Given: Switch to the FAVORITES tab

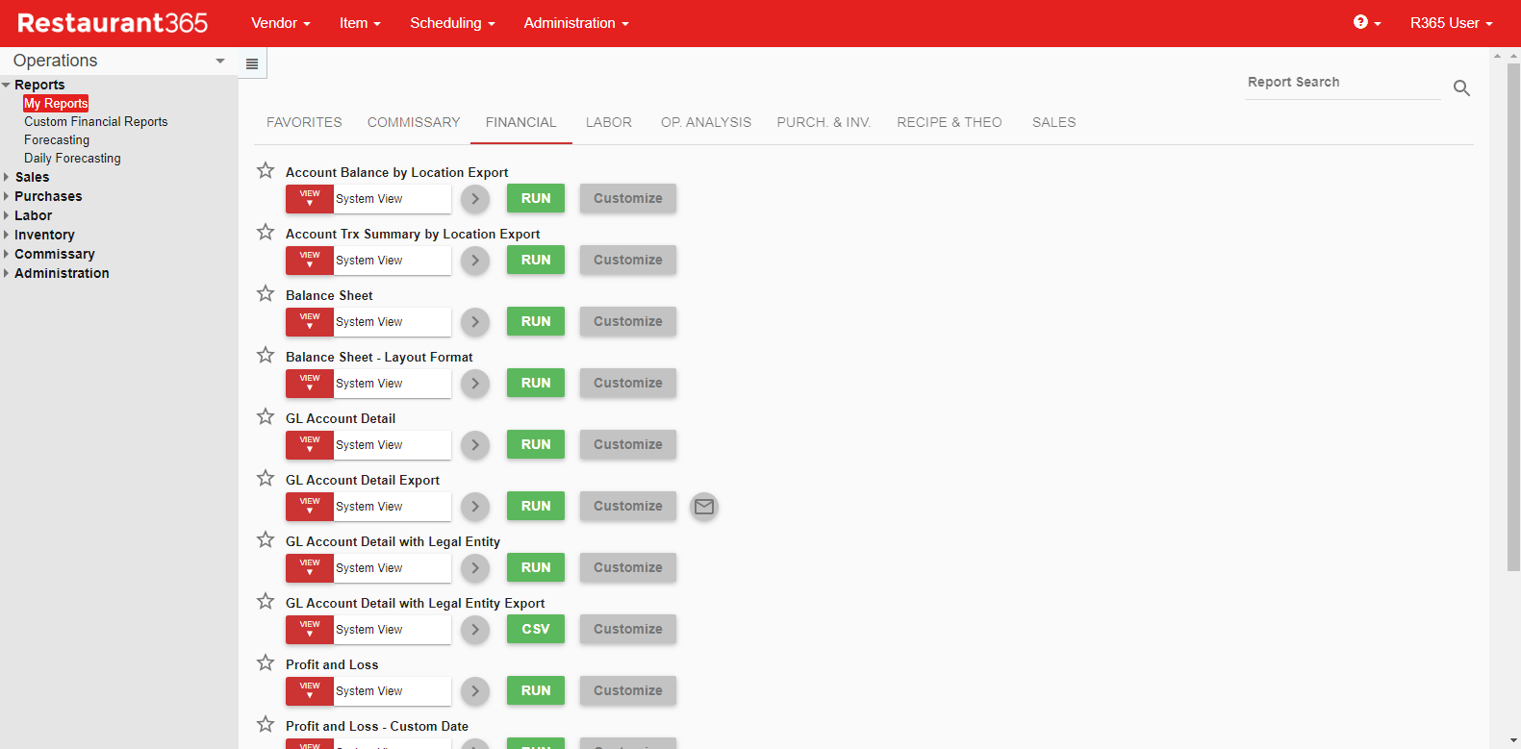Looking at the screenshot, I should (304, 122).
